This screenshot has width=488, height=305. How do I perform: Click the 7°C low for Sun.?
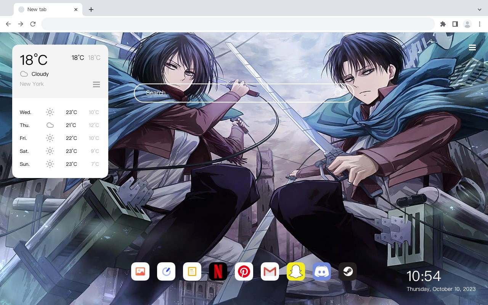[95, 164]
